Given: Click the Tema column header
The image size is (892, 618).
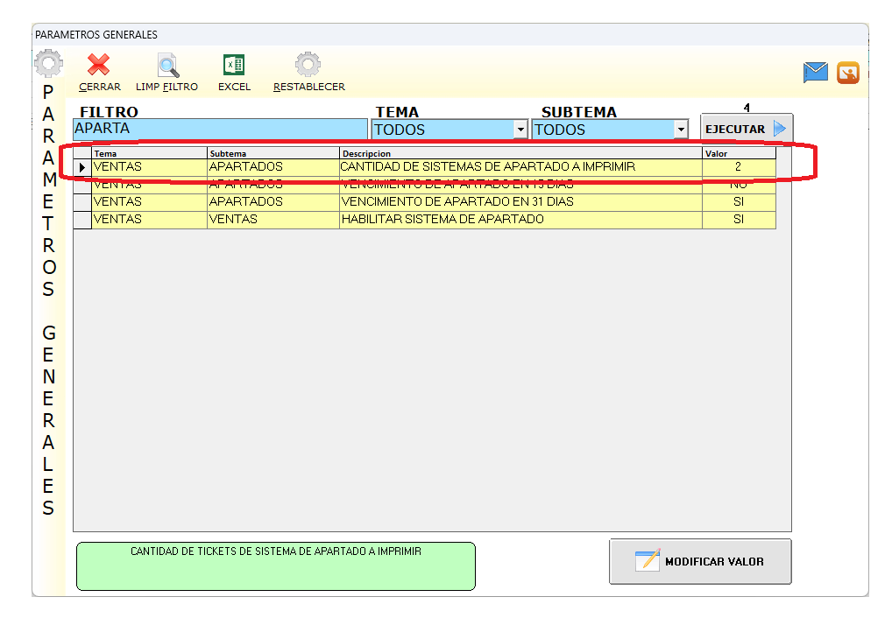Looking at the screenshot, I should [x=149, y=154].
